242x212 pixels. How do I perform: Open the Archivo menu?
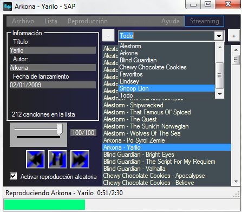pyautogui.click(x=23, y=21)
